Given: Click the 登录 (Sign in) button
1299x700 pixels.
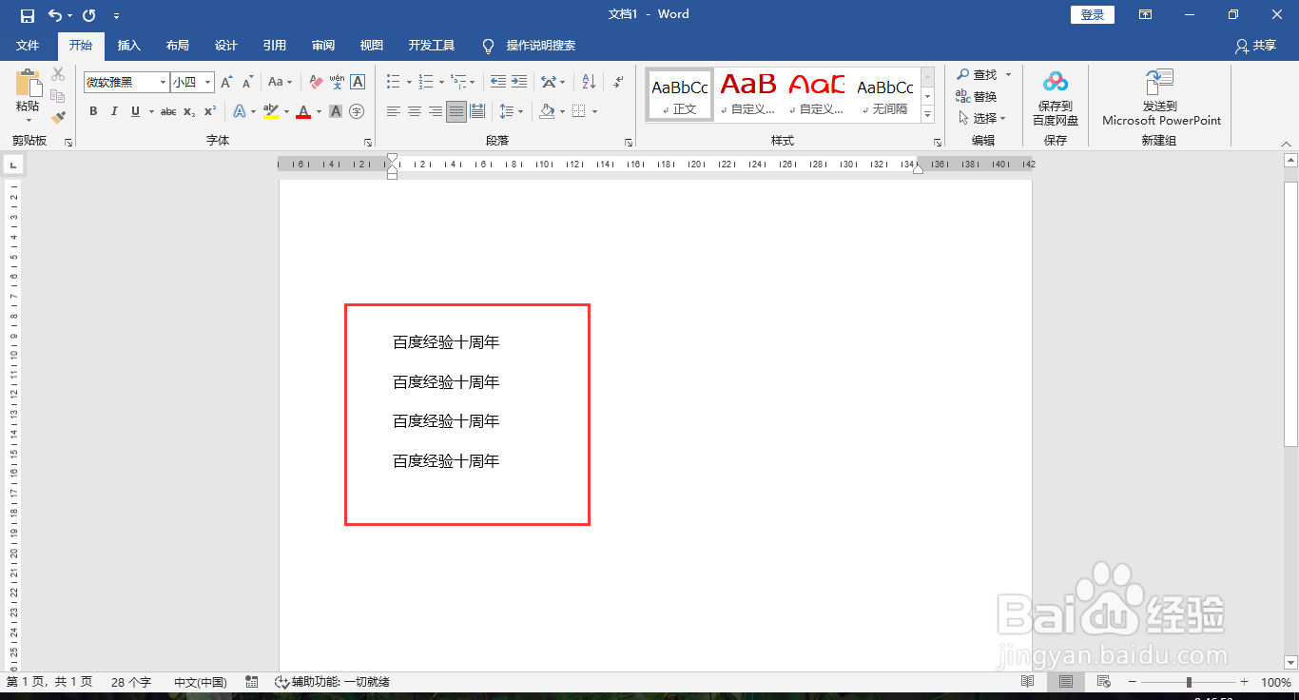Looking at the screenshot, I should coord(1093,14).
